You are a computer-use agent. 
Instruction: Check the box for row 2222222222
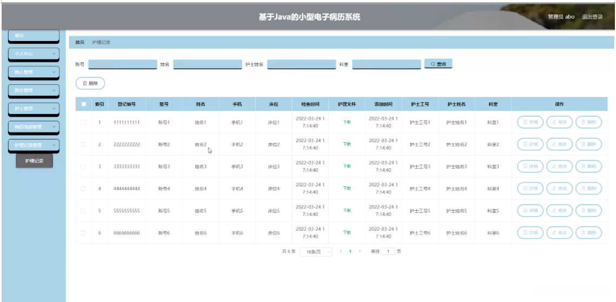click(x=83, y=144)
